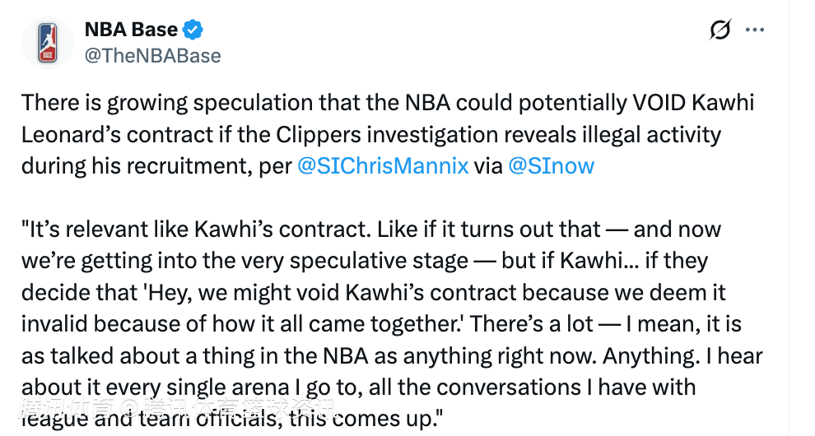Open the @SIChrisMannix mention
Screen dimensions: 815x436
(x=382, y=165)
